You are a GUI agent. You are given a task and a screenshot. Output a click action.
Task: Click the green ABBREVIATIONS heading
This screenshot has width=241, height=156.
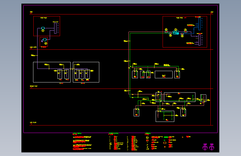[114, 134]
